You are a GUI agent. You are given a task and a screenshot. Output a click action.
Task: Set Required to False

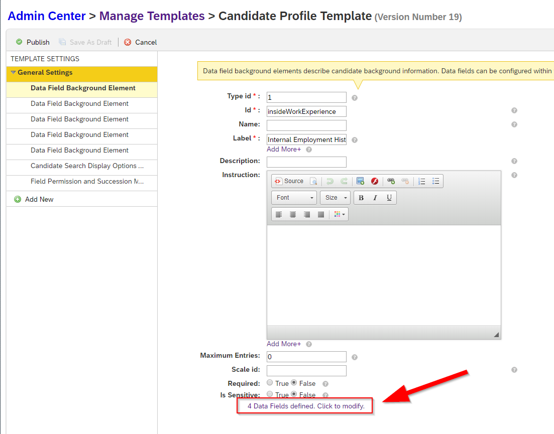pos(294,383)
